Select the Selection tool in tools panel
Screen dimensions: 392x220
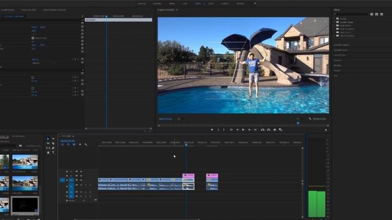click(x=48, y=139)
